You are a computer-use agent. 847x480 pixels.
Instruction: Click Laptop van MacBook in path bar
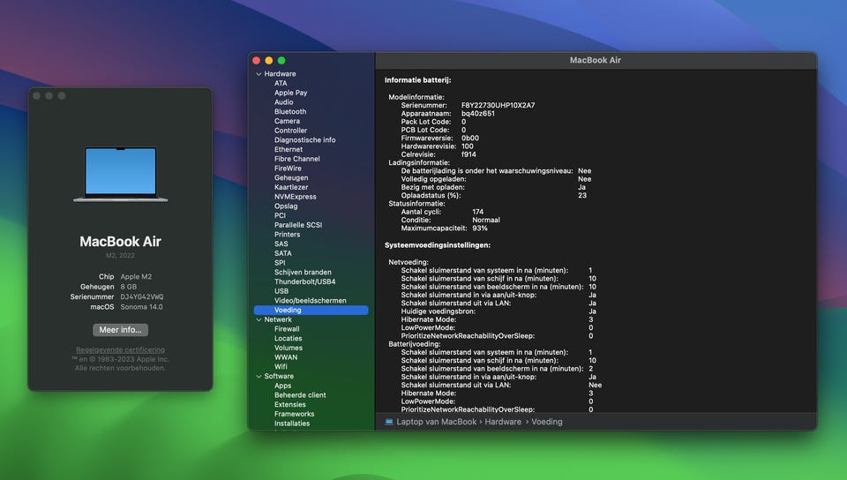pos(437,422)
